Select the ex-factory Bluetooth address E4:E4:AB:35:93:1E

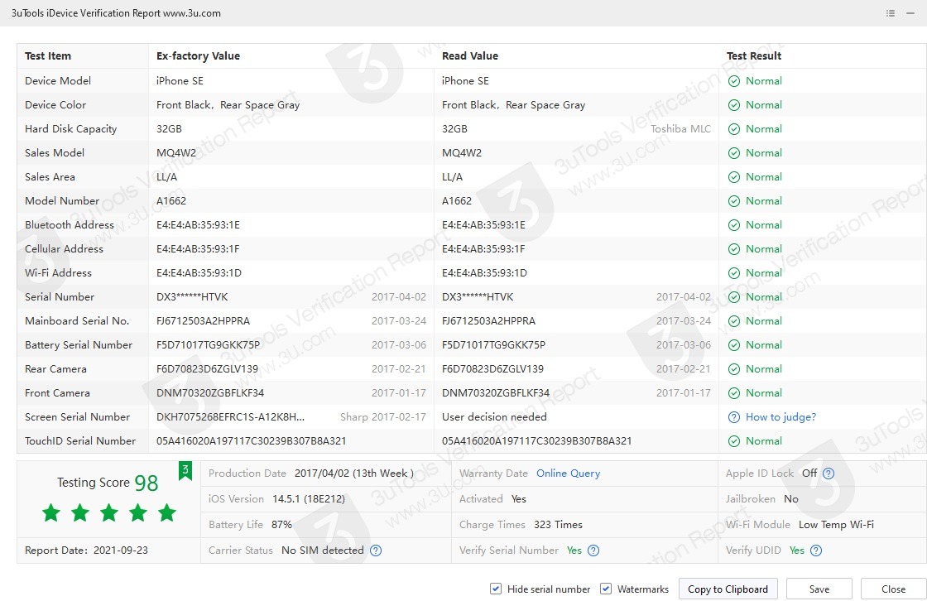point(198,225)
